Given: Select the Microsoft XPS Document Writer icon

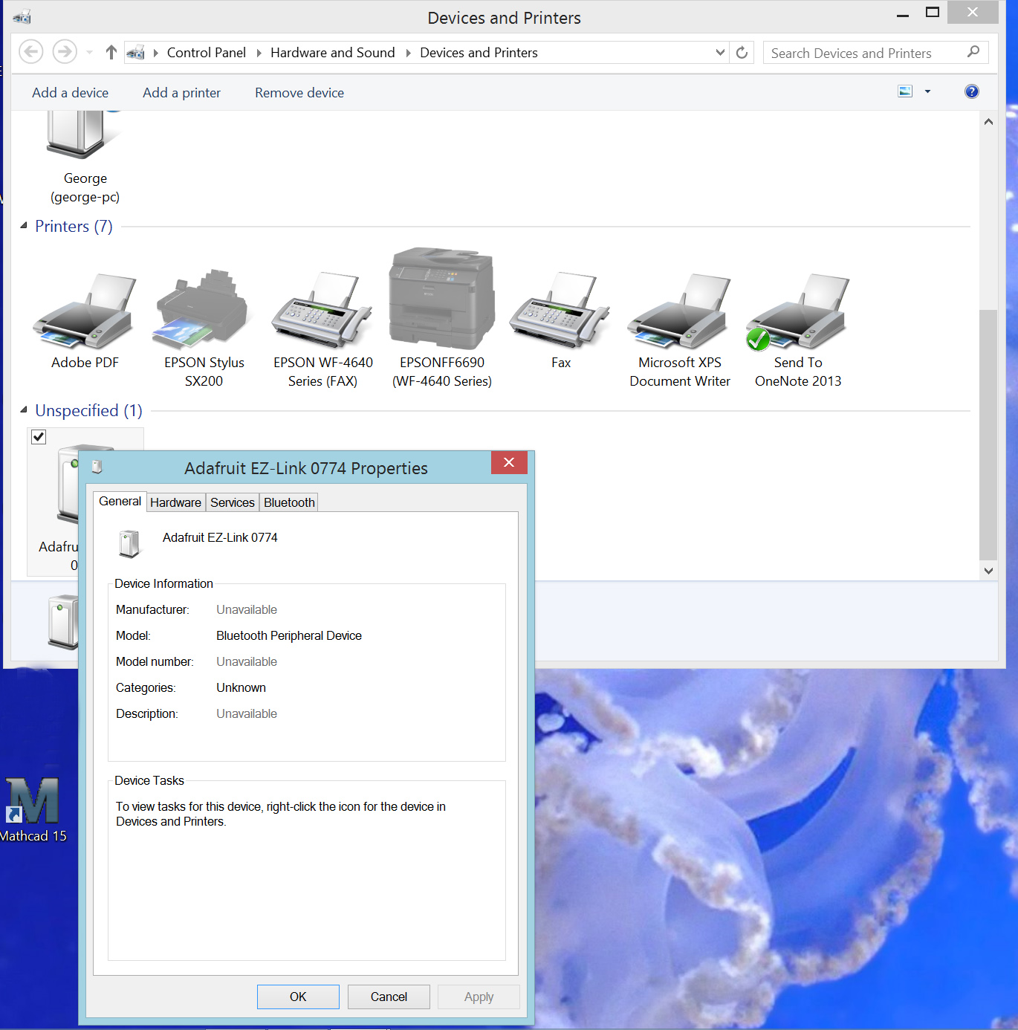Looking at the screenshot, I should click(x=679, y=311).
